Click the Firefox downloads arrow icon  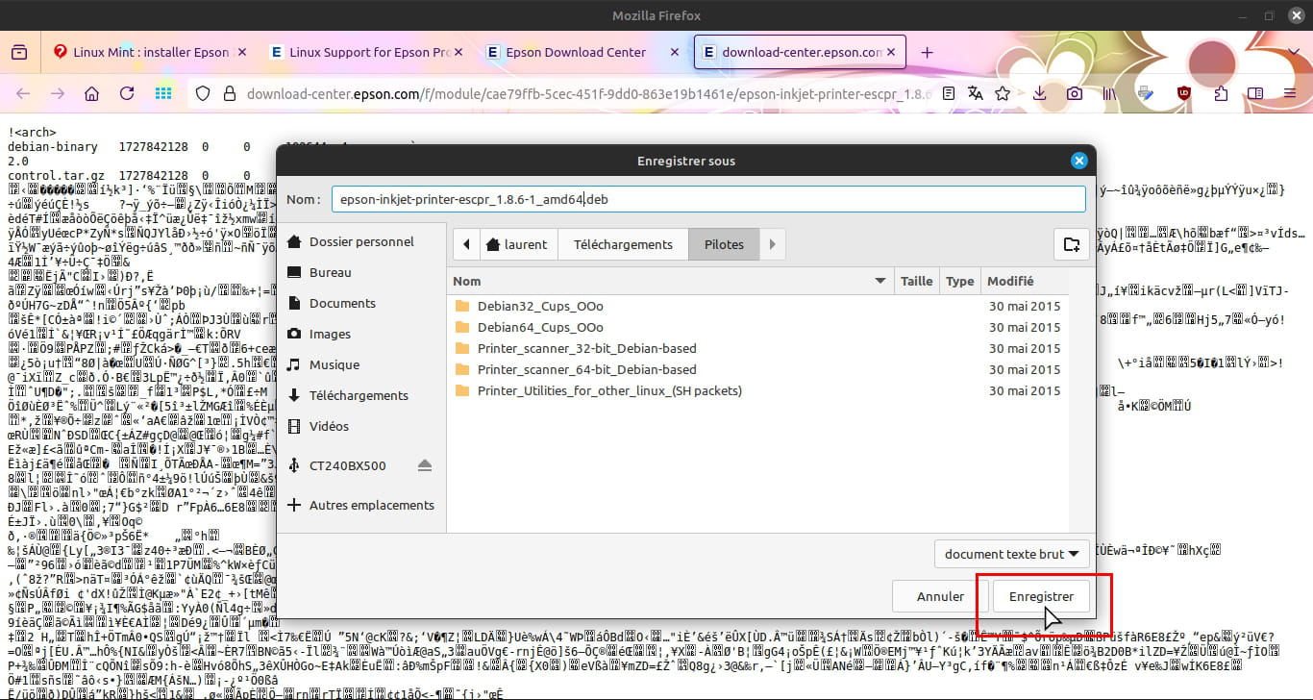(1039, 93)
